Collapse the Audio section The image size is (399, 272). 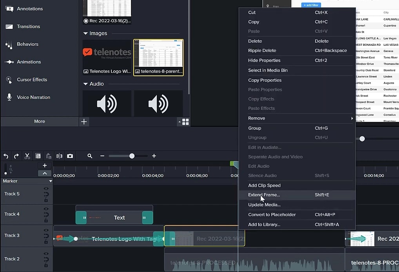coord(85,84)
